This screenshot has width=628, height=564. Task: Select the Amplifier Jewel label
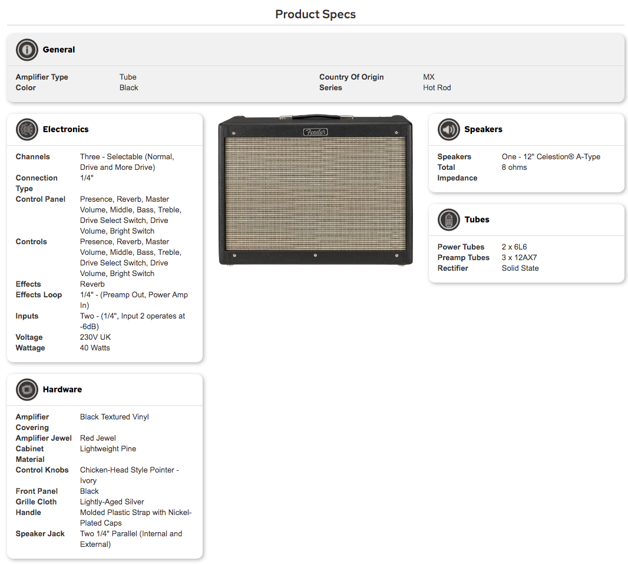coord(44,438)
